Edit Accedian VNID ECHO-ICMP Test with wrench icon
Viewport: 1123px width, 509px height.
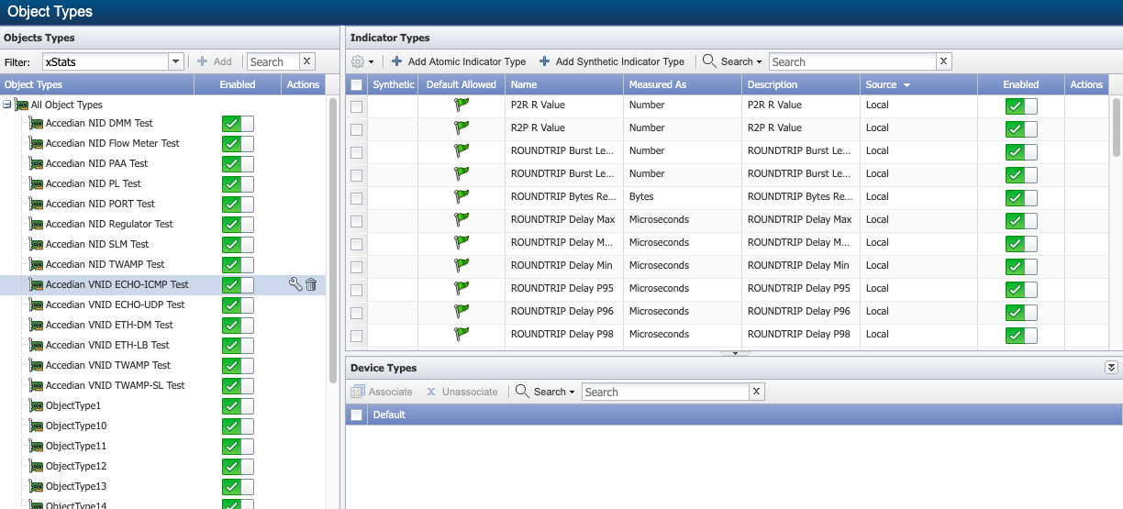tap(295, 284)
